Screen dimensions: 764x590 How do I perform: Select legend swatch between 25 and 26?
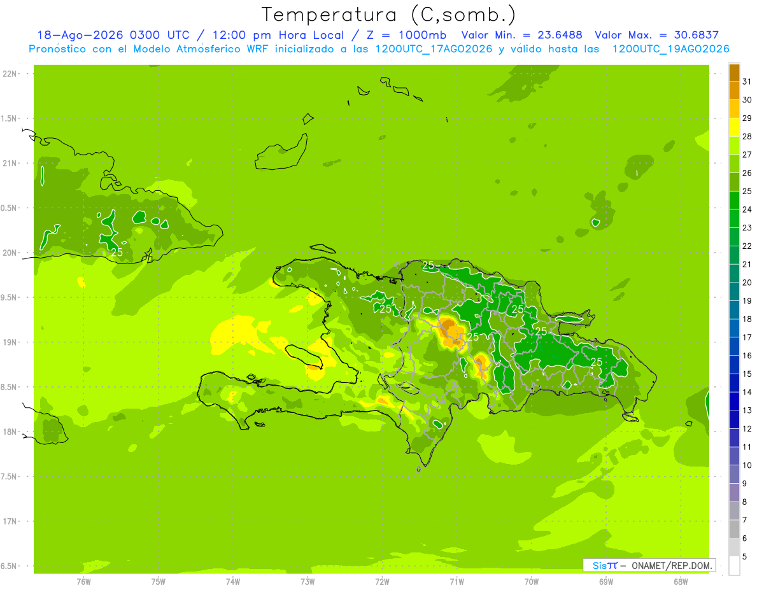coord(734,182)
